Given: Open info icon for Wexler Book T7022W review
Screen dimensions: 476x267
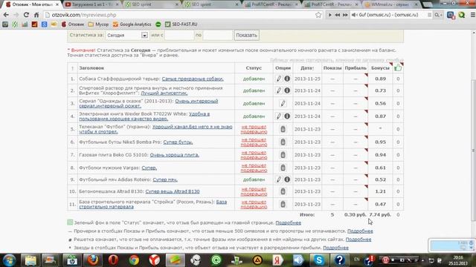Looking at the screenshot, I should [287, 116].
